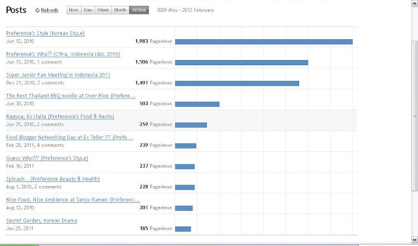Click the 1,983 Pageviews text
Screen dimensions: 418x246
click(x=153, y=41)
